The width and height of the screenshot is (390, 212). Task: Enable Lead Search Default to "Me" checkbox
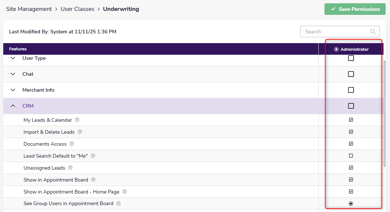point(351,156)
